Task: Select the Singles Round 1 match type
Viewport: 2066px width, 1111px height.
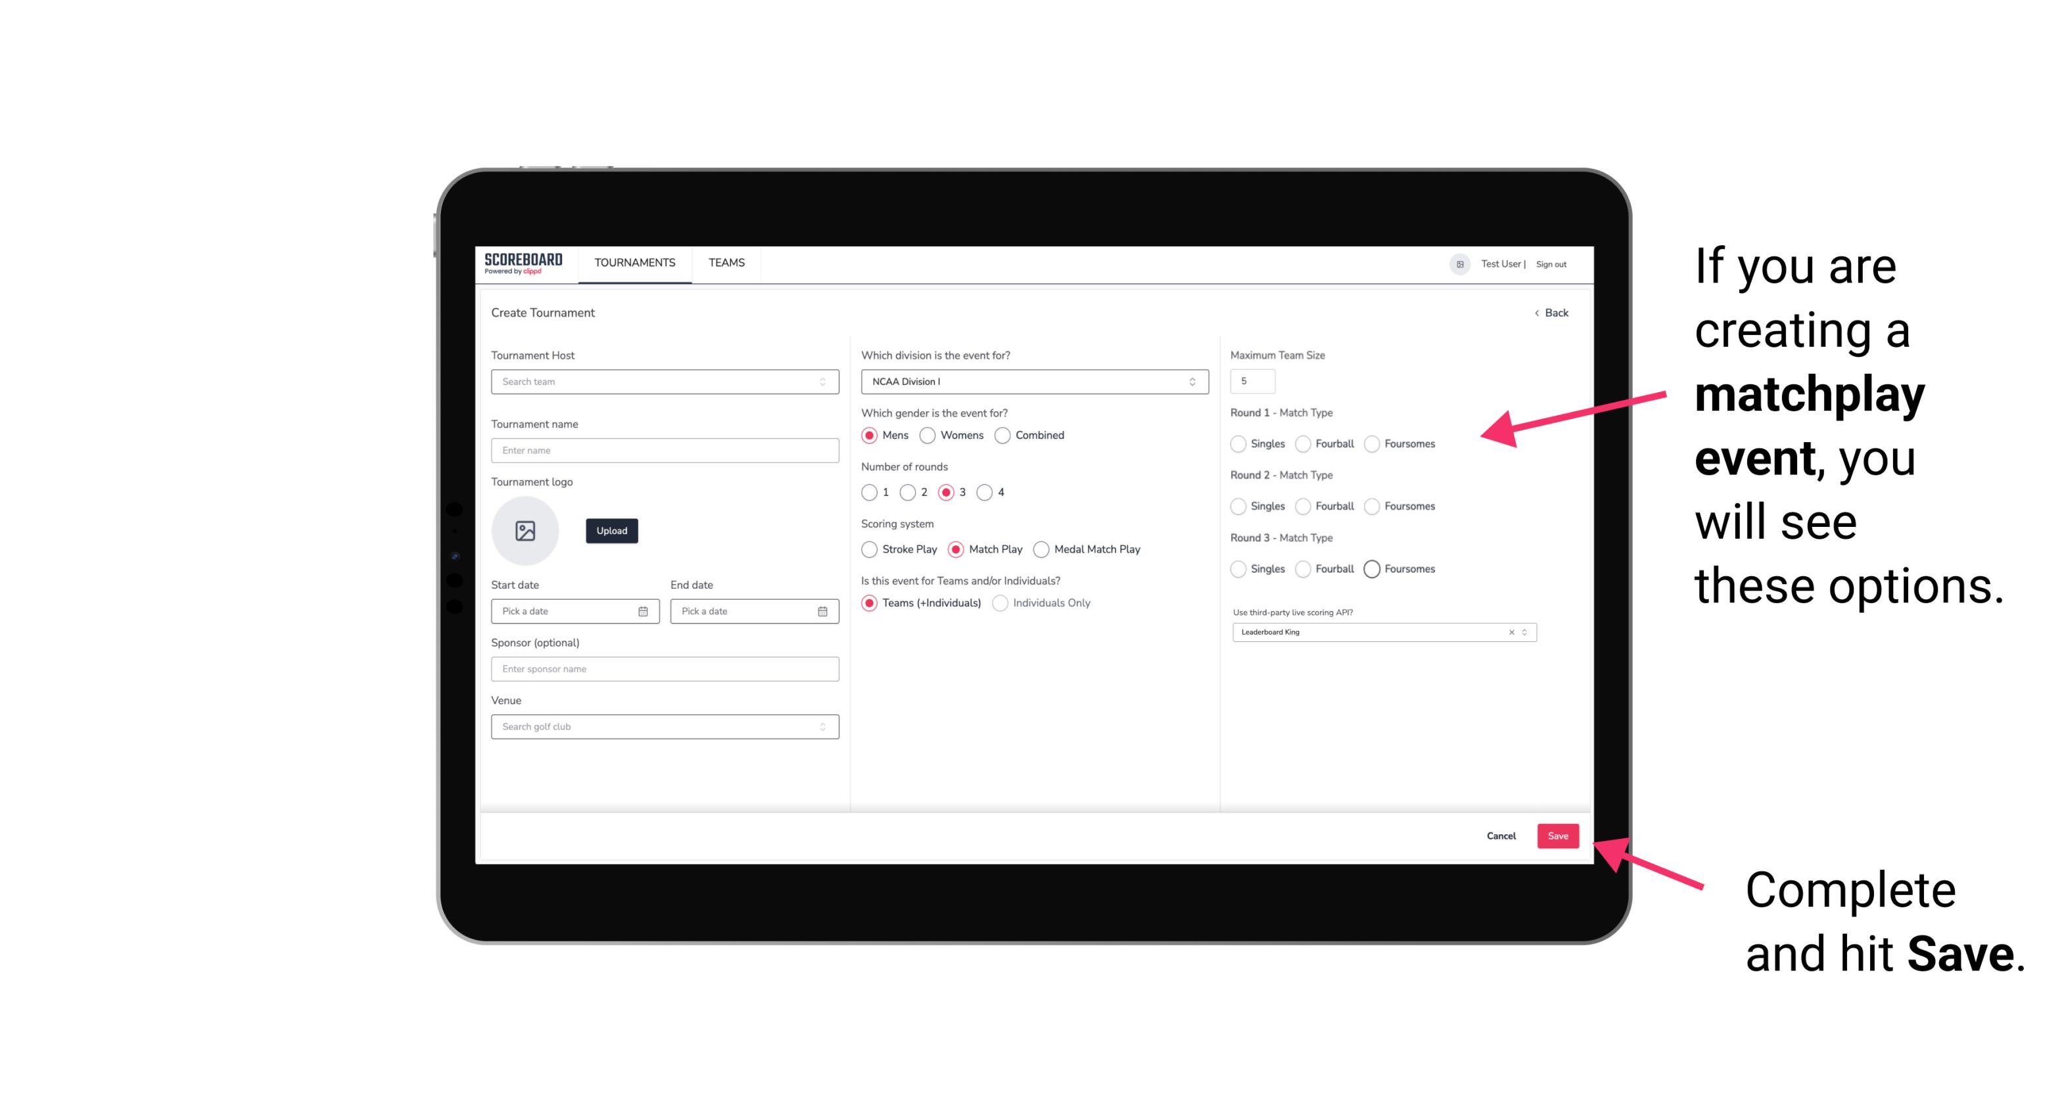Action: point(1237,443)
